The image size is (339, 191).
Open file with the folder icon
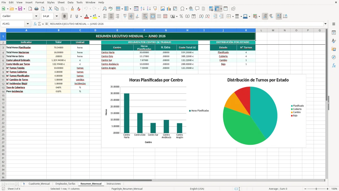pos(12,9)
